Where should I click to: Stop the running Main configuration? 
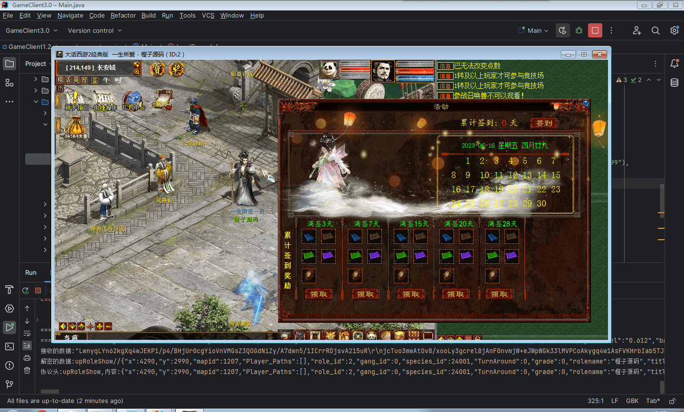[595, 30]
